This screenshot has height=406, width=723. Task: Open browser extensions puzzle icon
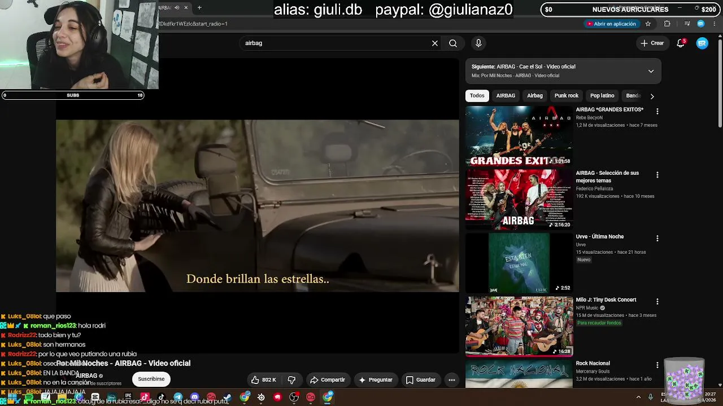pyautogui.click(x=667, y=24)
